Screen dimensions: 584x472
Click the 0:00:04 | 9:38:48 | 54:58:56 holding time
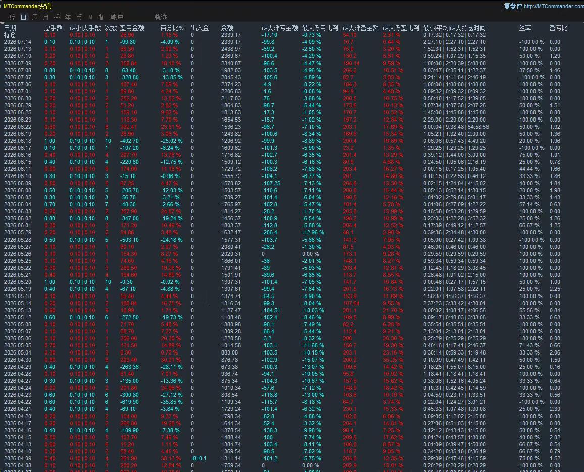456,127
